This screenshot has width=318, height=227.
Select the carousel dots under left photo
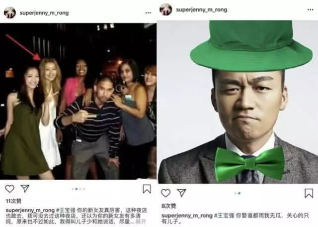[79, 189]
